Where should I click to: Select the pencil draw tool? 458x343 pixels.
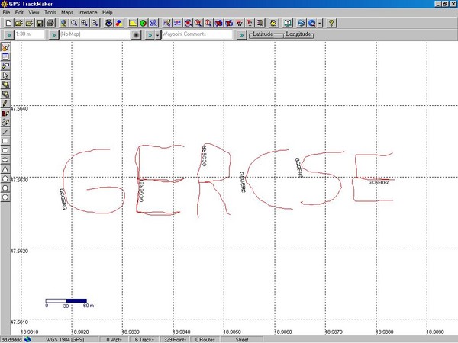click(5, 102)
